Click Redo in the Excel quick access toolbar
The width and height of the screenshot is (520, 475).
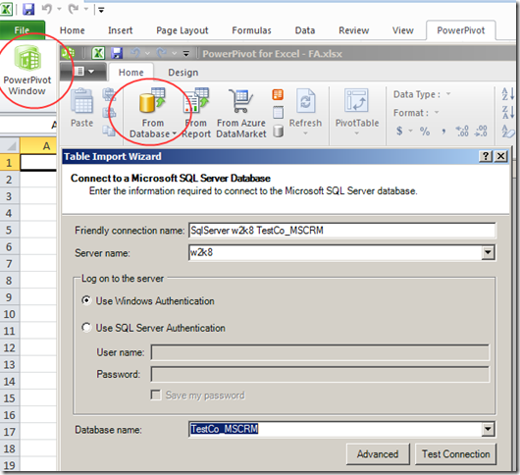click(74, 9)
